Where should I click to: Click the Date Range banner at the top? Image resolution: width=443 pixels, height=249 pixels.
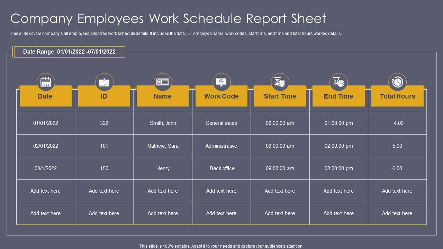[x=69, y=52]
